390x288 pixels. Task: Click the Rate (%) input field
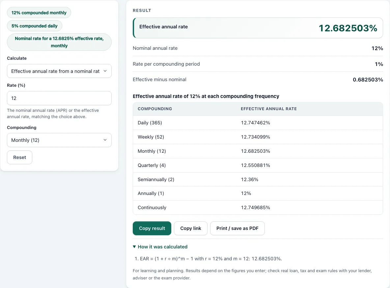pos(59,98)
